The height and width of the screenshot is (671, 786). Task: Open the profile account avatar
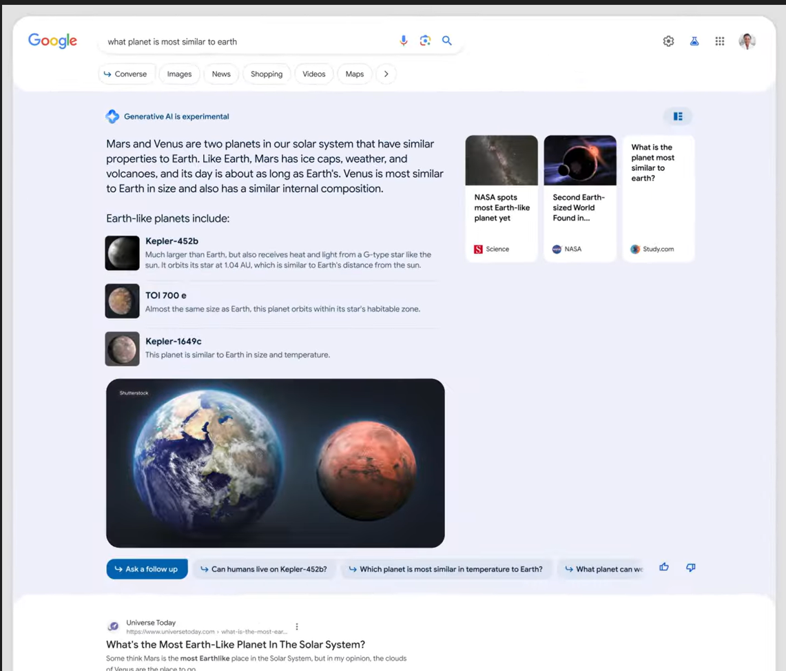(x=747, y=41)
